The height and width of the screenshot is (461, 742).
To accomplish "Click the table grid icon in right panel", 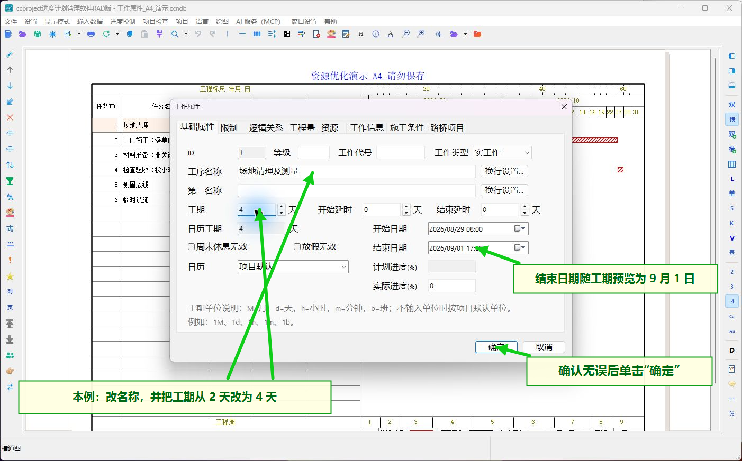I will (732, 164).
